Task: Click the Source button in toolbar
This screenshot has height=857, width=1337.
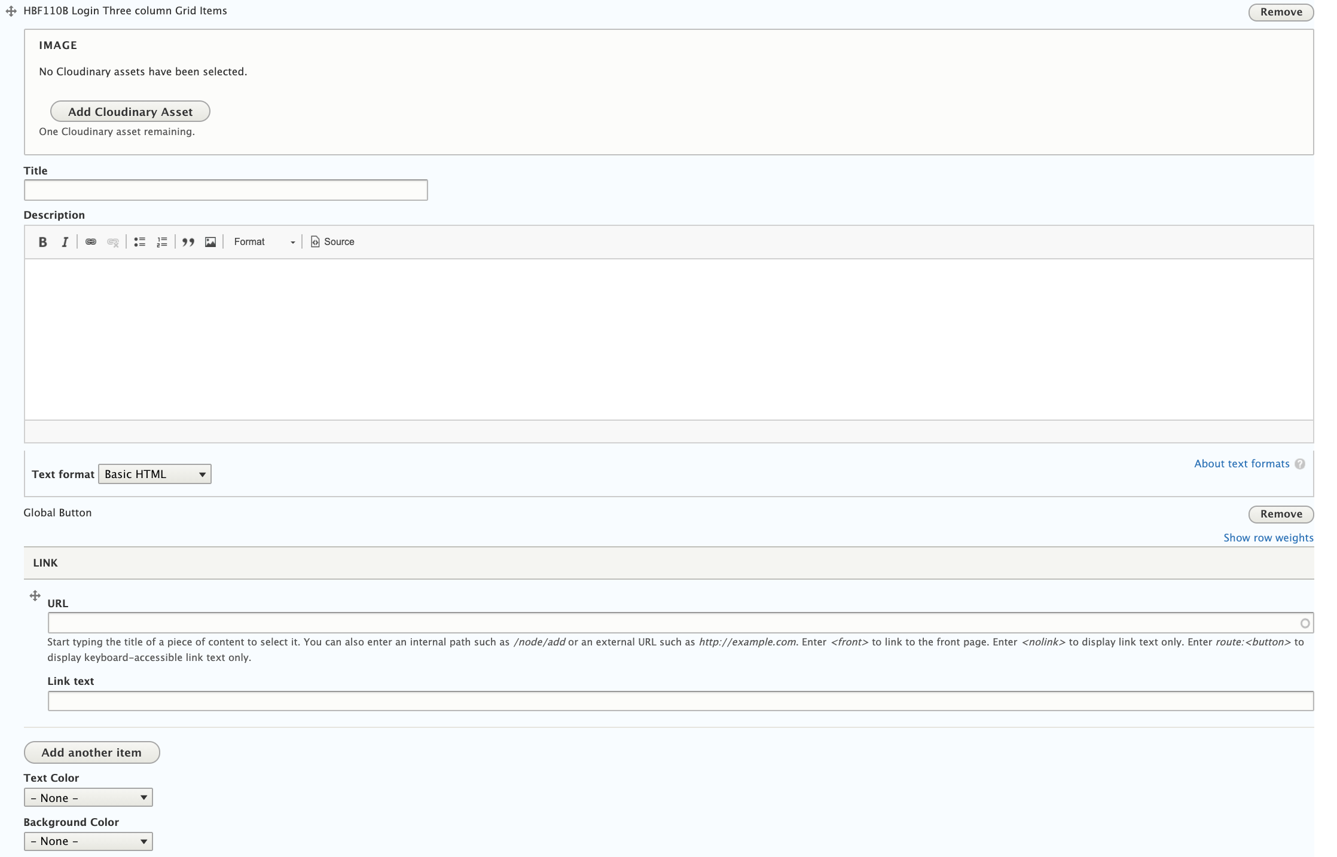Action: pyautogui.click(x=332, y=241)
